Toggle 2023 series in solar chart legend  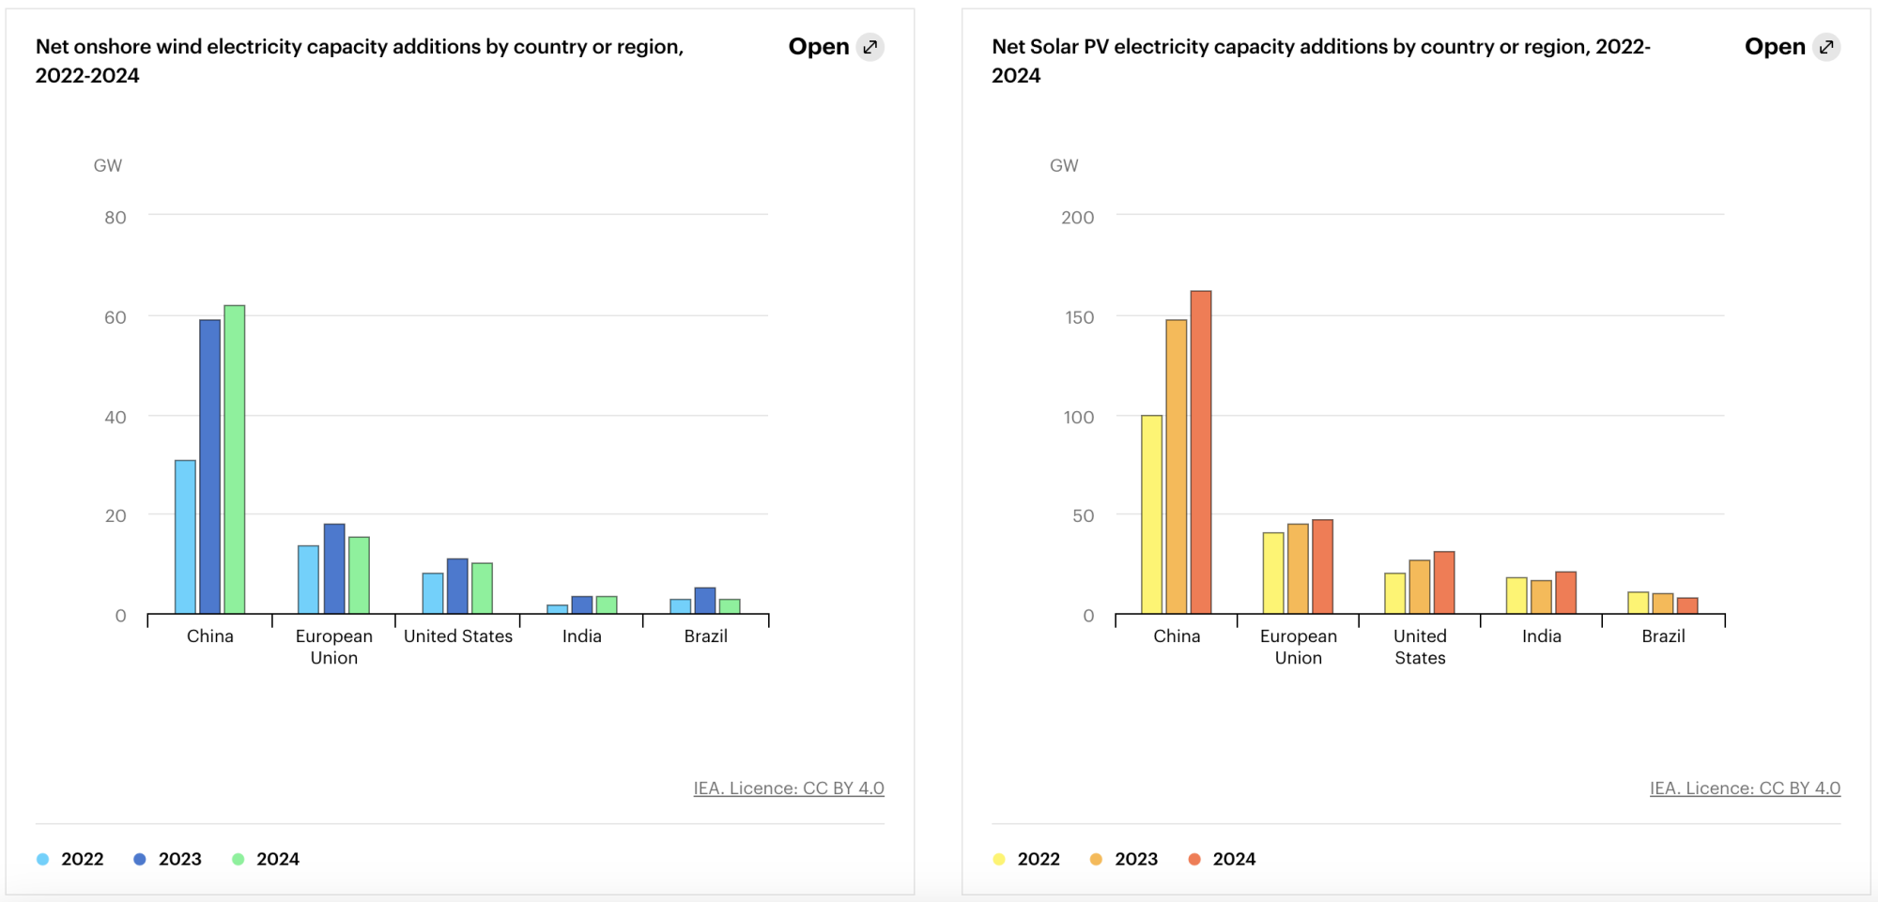(1124, 859)
